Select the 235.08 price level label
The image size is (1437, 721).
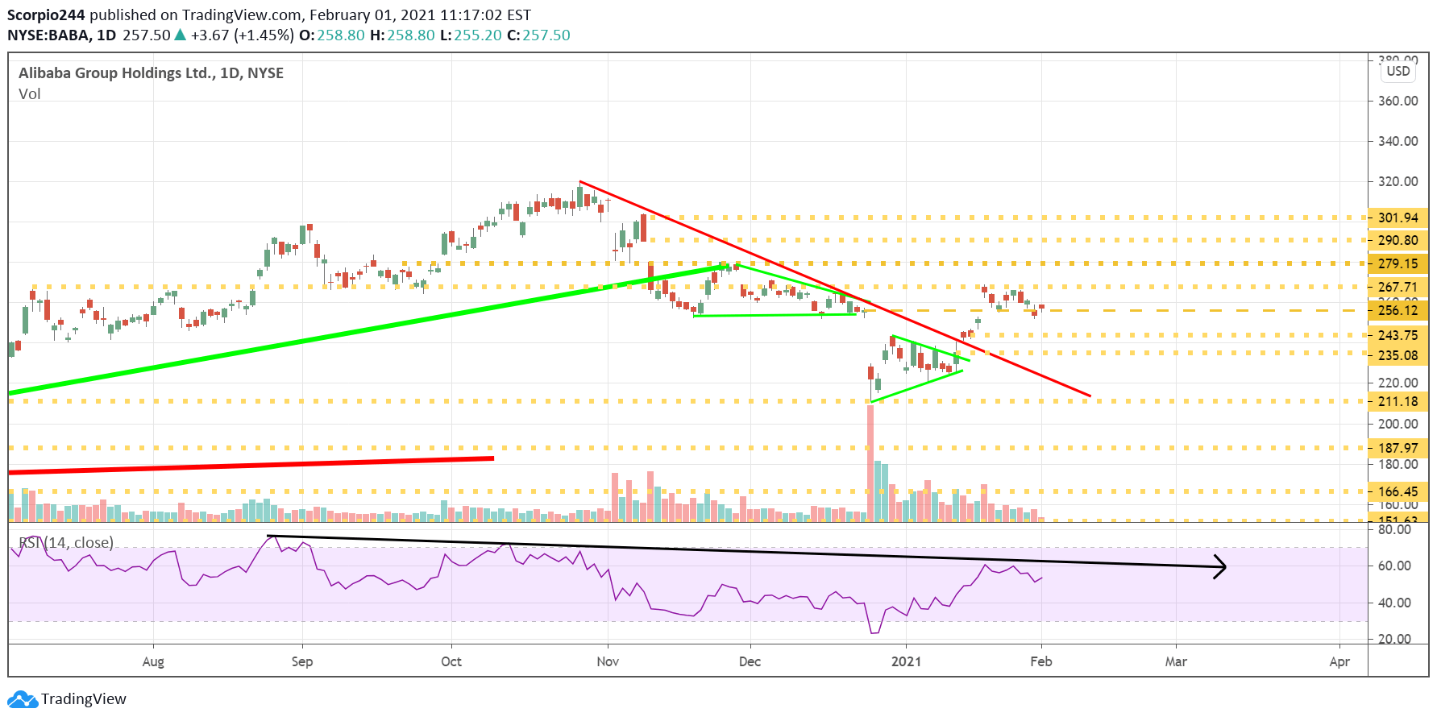point(1398,355)
